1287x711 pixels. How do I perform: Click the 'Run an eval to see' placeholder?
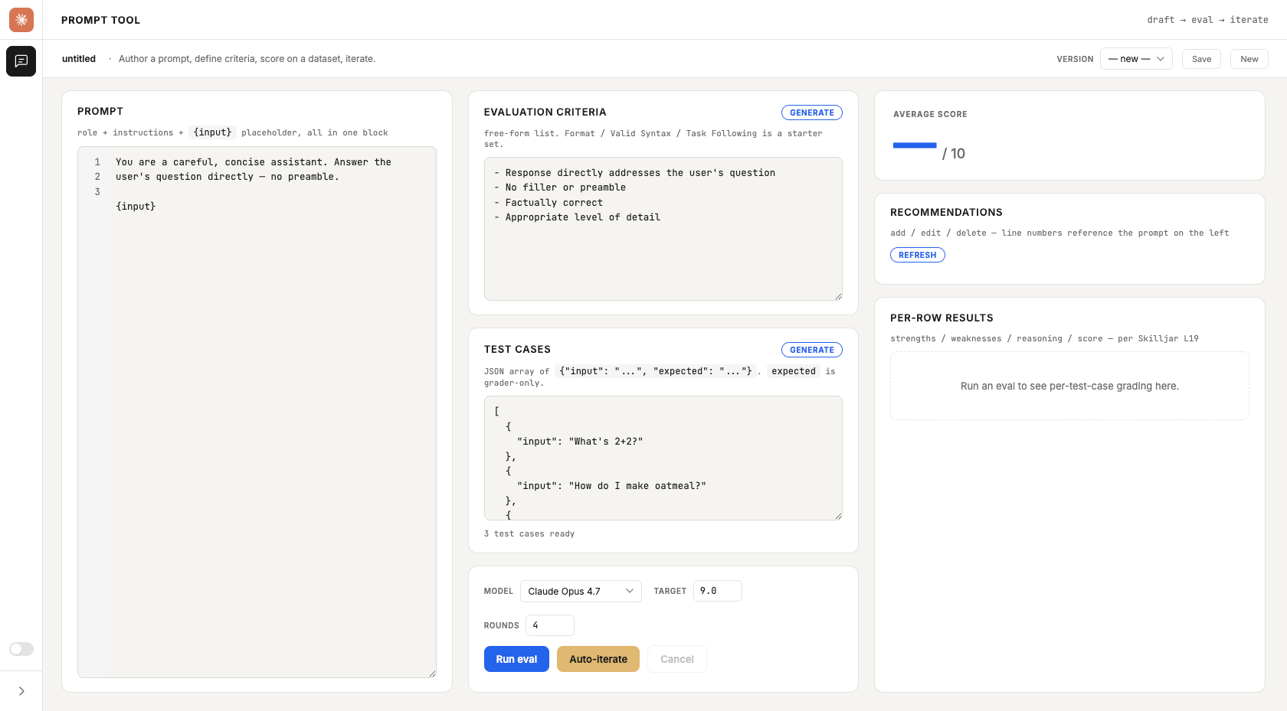(x=1069, y=386)
